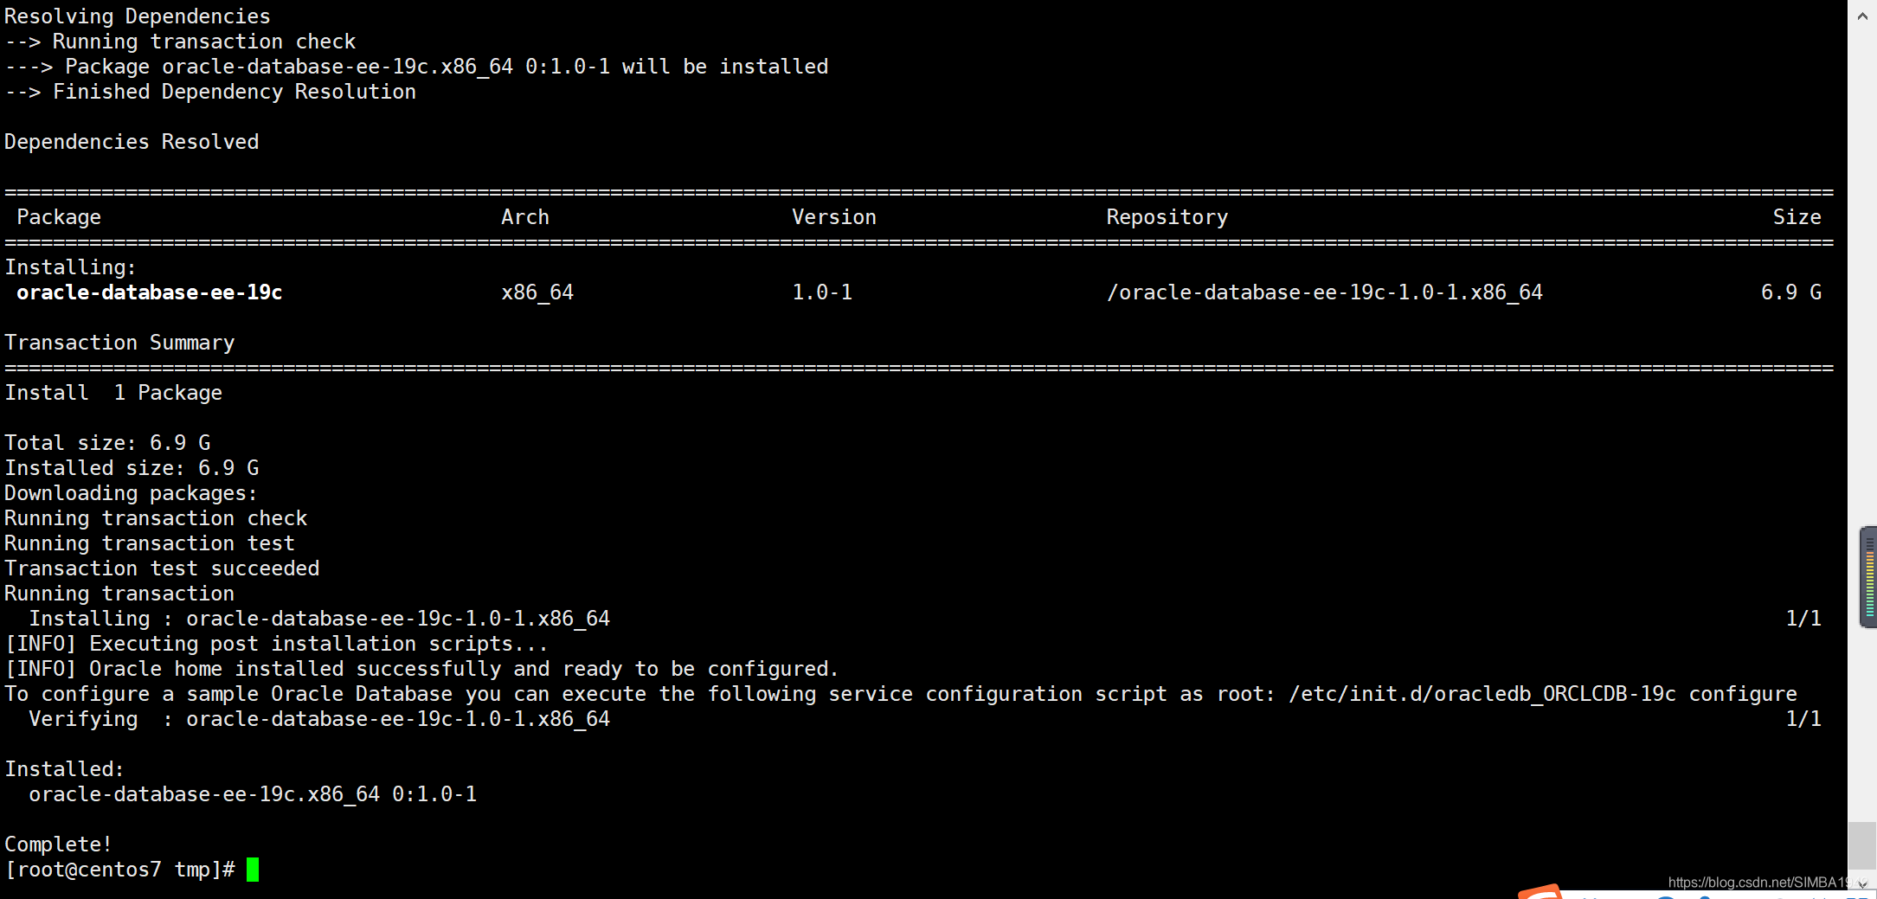The height and width of the screenshot is (899, 1877).
Task: Click 'Installing:' table section label
Action: (x=70, y=267)
